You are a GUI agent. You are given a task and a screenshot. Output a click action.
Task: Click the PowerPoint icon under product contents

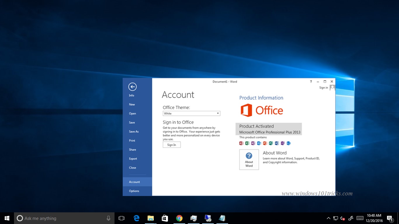pyautogui.click(x=265, y=143)
